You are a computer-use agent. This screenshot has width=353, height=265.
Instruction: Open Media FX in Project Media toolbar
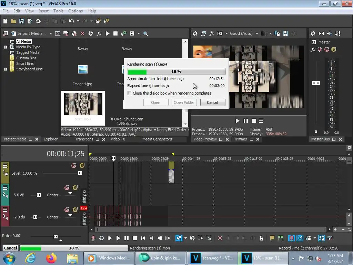[99, 33]
